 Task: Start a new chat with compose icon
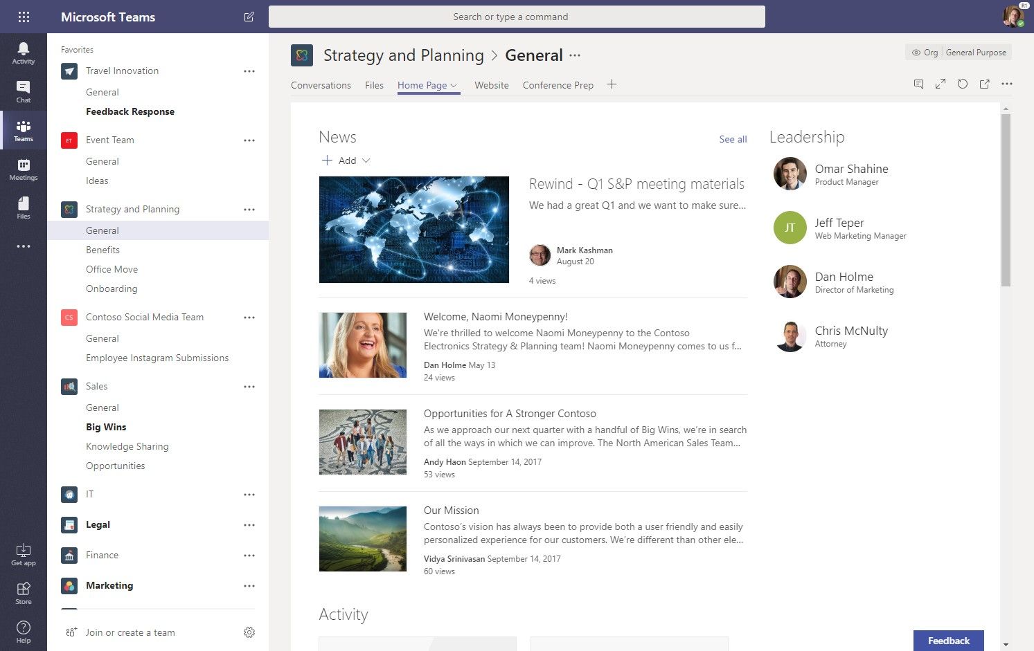click(249, 17)
